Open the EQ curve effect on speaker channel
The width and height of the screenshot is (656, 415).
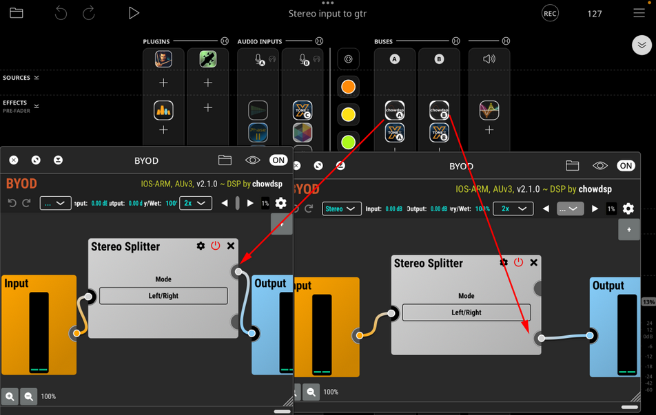(x=489, y=110)
